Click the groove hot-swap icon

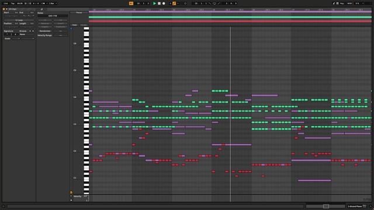[x=30, y=31]
